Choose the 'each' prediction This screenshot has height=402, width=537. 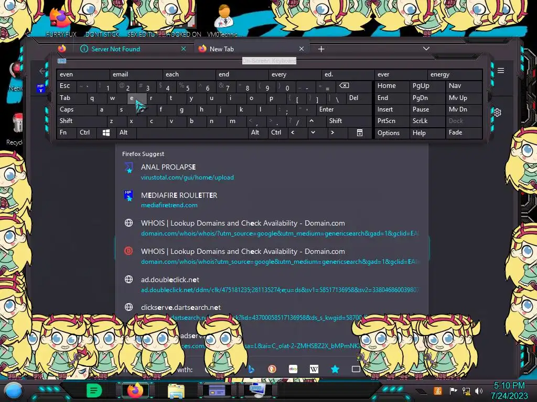(x=189, y=74)
